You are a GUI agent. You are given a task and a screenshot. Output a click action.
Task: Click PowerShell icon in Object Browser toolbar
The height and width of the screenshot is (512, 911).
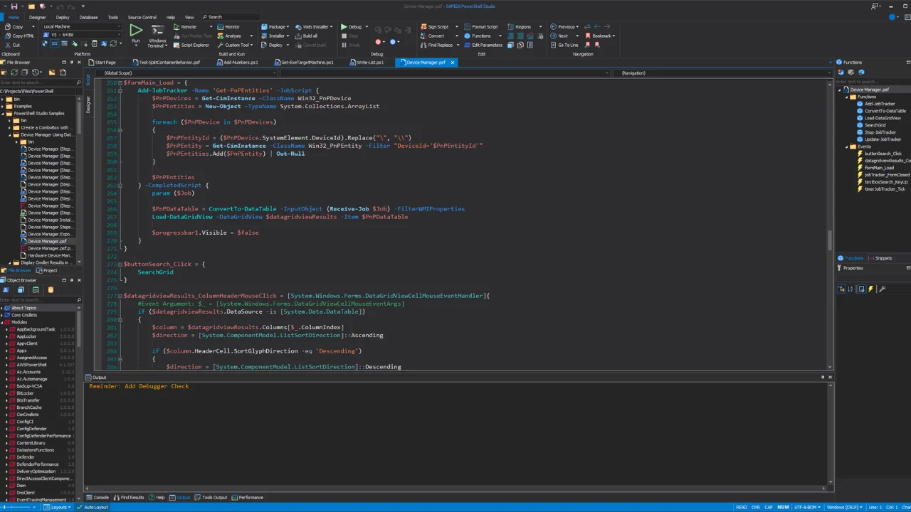tap(5, 290)
